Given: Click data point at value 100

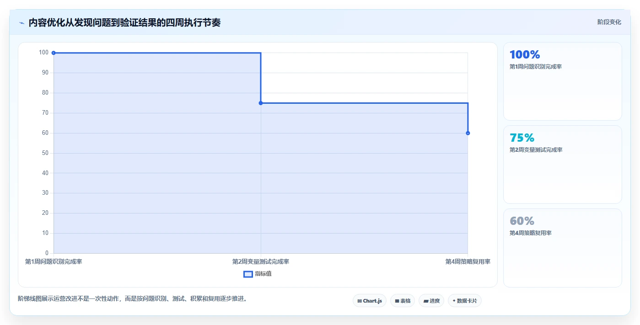Looking at the screenshot, I should pyautogui.click(x=54, y=53).
